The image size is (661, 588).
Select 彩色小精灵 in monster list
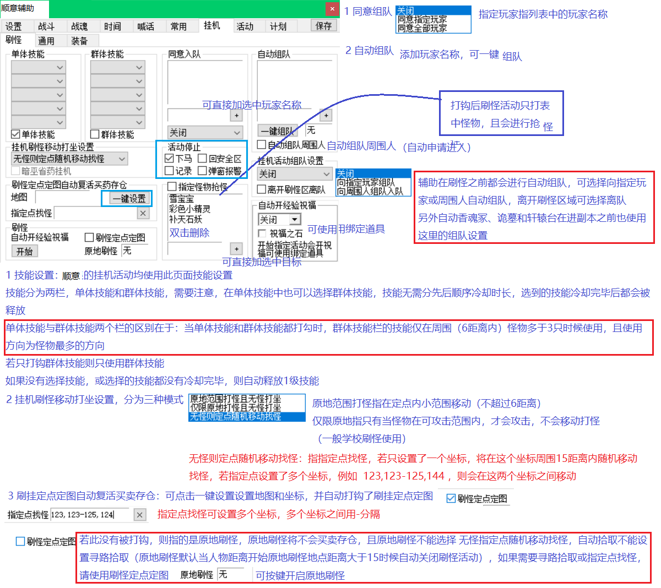click(190, 209)
